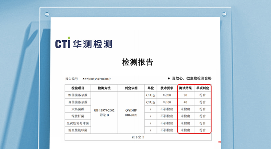Click the 检测方法 column header
The height and width of the screenshot is (149, 271).
(x=104, y=88)
